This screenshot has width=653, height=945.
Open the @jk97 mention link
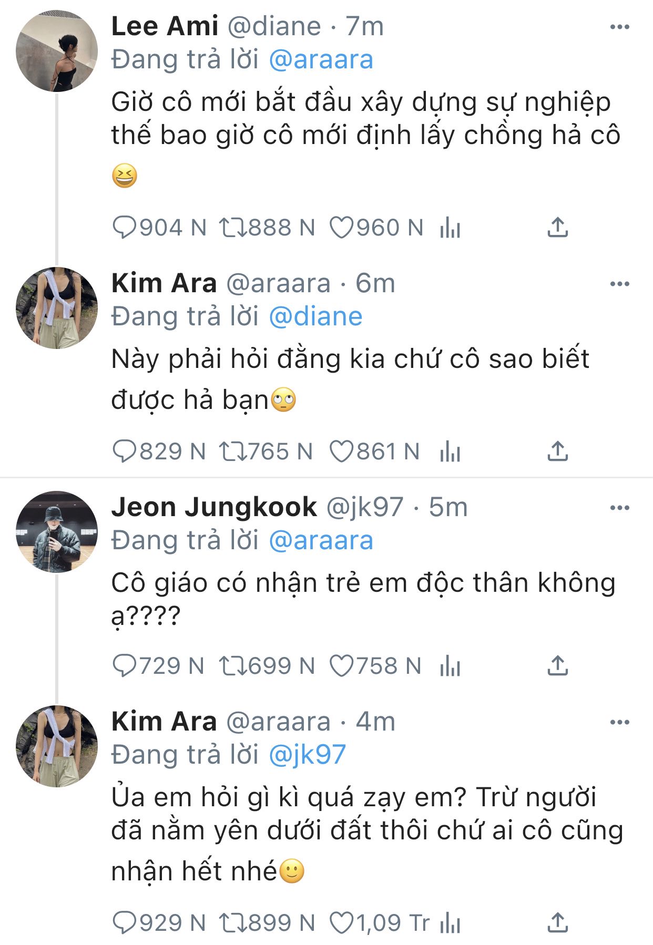click(x=307, y=755)
